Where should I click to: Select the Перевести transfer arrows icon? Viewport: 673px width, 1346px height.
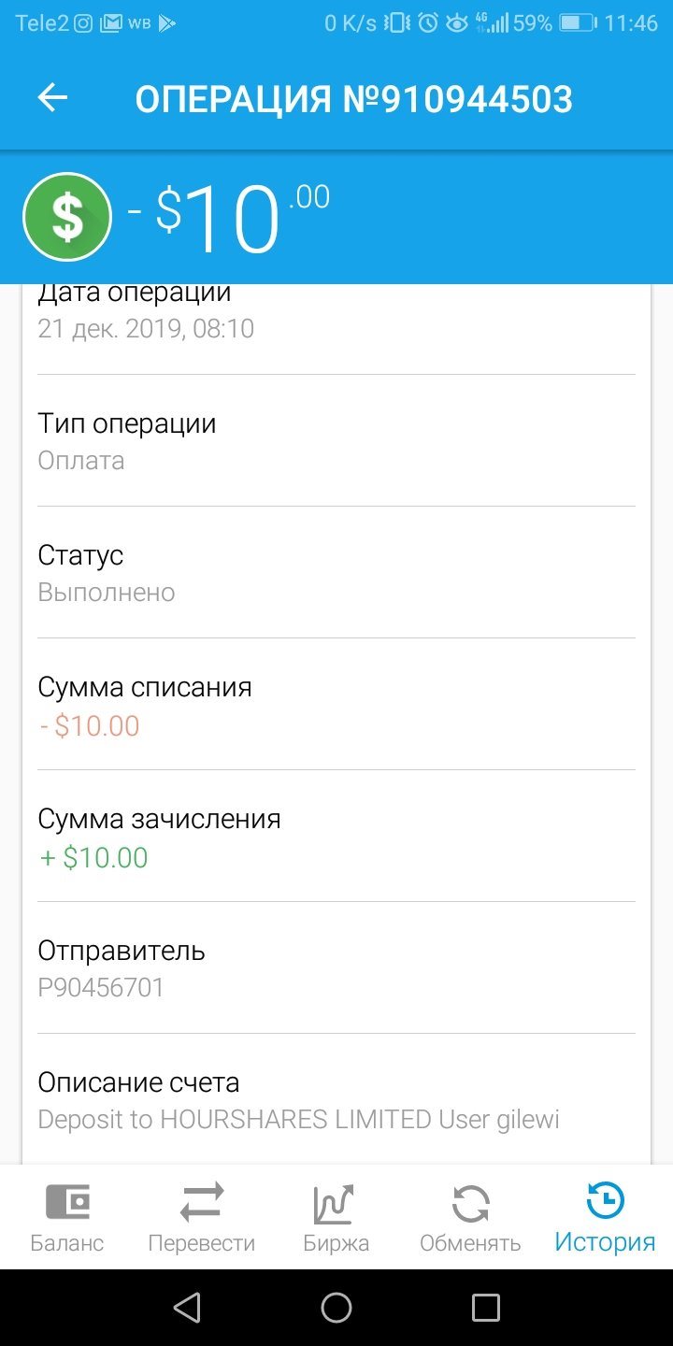point(202,1202)
